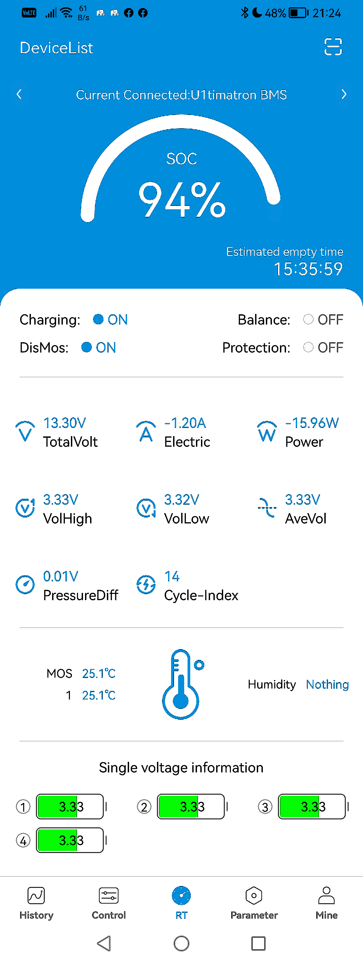The image size is (363, 962).
Task: Tap the Cycle-Index lightning icon
Action: coord(146,584)
